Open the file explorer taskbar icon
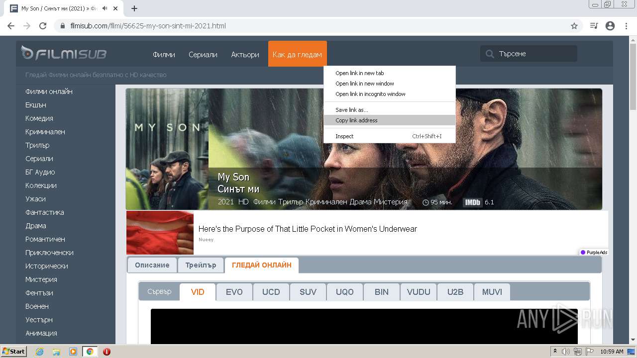The height and width of the screenshot is (358, 637). tap(56, 352)
